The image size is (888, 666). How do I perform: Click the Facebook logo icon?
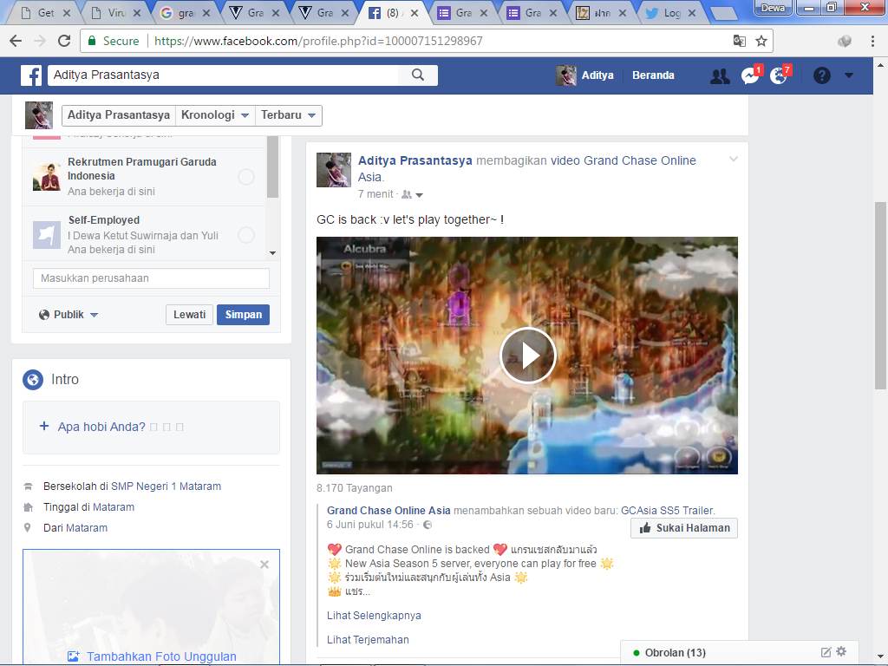point(31,75)
